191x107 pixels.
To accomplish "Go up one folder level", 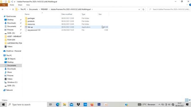I will coord(13,9).
